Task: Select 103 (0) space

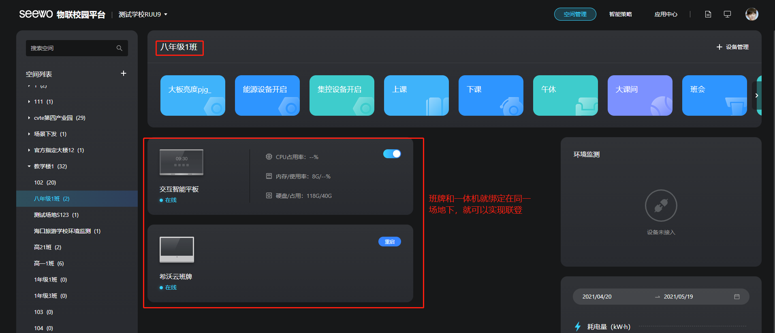Action: click(x=77, y=312)
